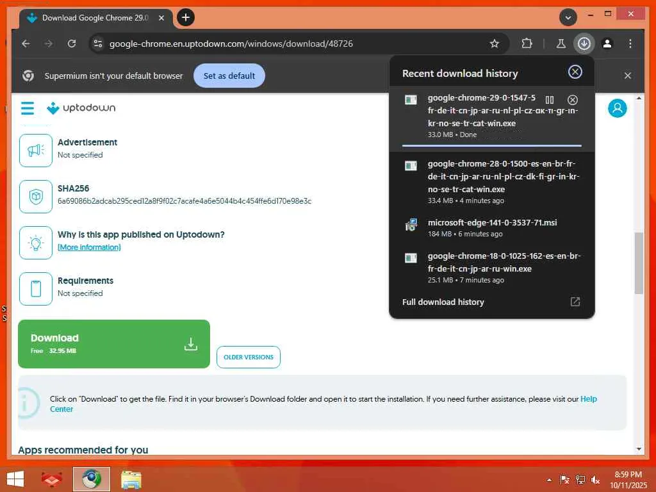The image size is (656, 492).
Task: Click the google-chrome-28 file icon
Action: [x=411, y=166]
